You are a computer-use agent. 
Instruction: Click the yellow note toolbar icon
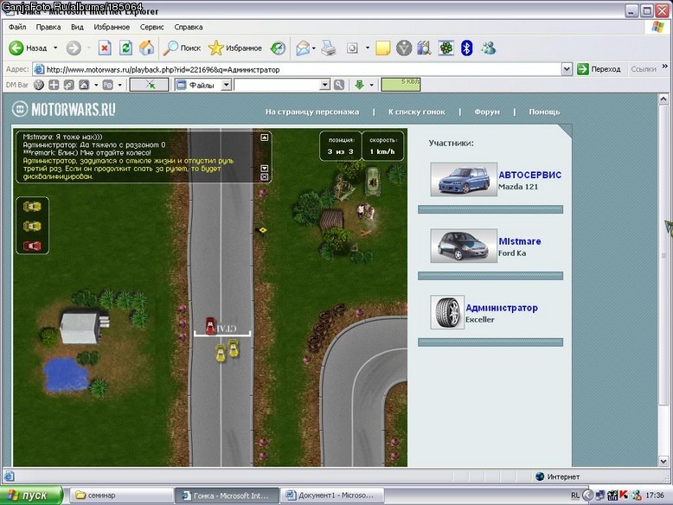click(x=382, y=48)
